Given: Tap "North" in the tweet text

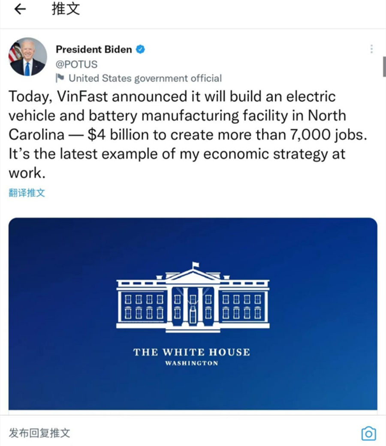Looking at the screenshot, I should click(327, 116).
